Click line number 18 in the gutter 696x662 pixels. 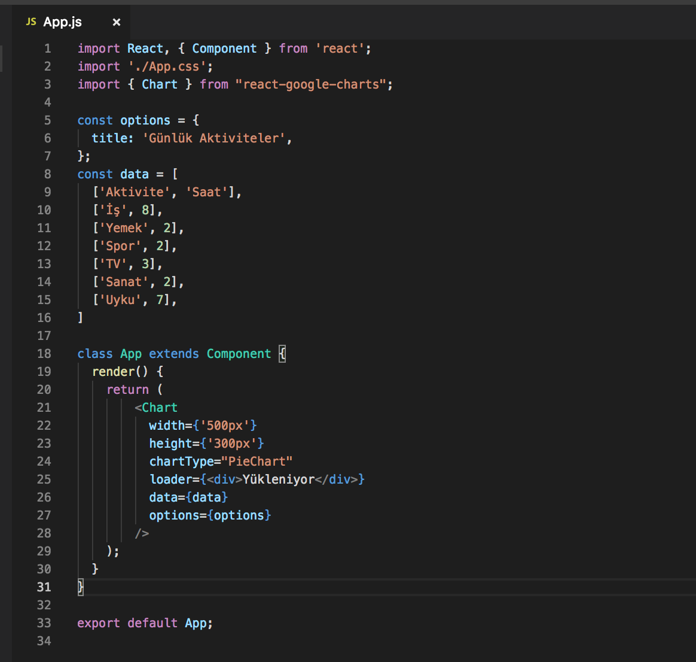[x=44, y=354]
